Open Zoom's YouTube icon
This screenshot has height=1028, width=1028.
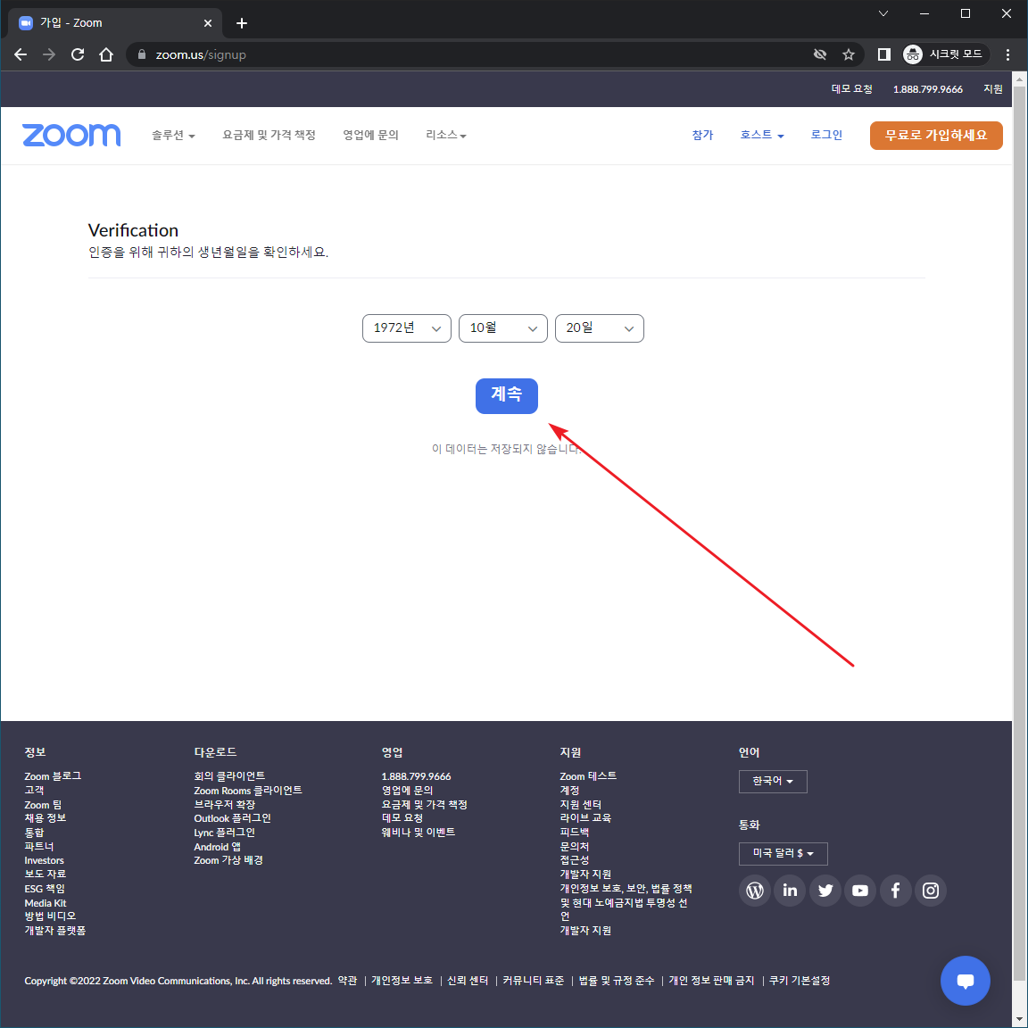click(x=860, y=891)
